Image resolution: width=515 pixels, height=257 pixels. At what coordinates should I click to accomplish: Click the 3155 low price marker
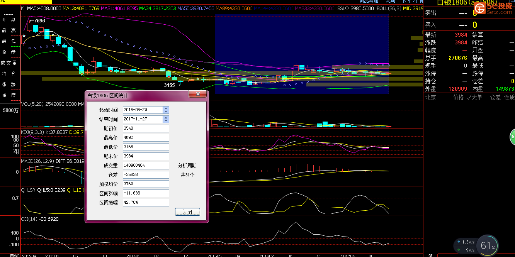[172, 85]
